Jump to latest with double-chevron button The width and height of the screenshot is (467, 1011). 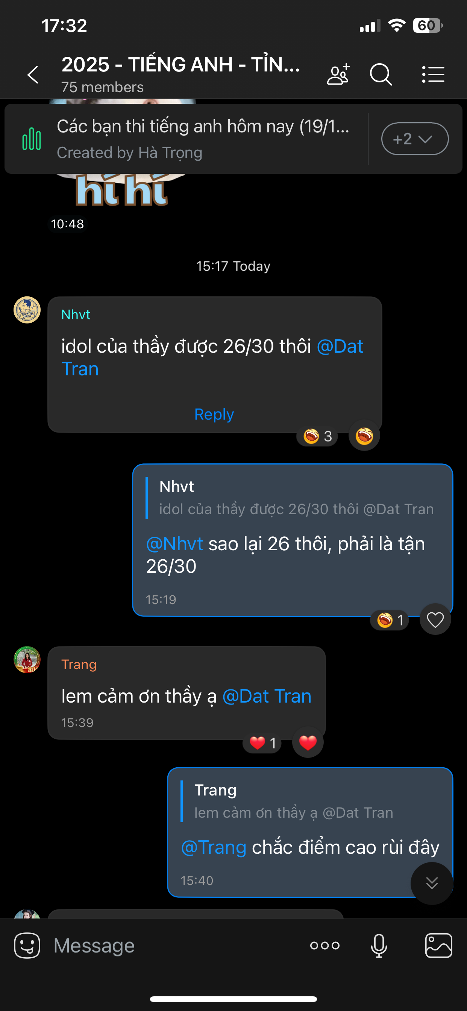[x=432, y=883]
